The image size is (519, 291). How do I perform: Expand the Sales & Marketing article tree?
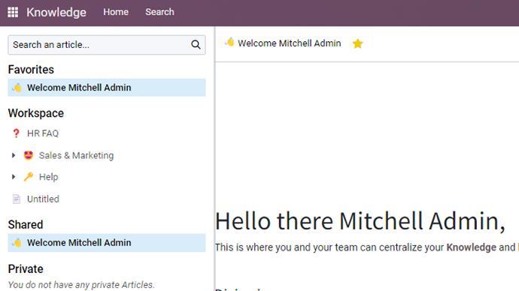pyautogui.click(x=14, y=155)
